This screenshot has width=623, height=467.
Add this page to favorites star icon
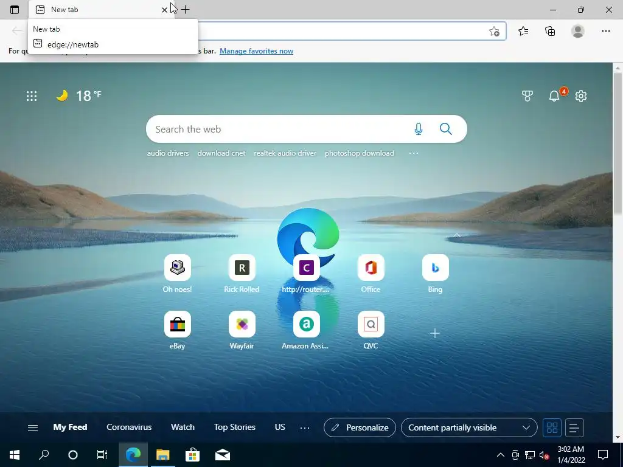[494, 32]
